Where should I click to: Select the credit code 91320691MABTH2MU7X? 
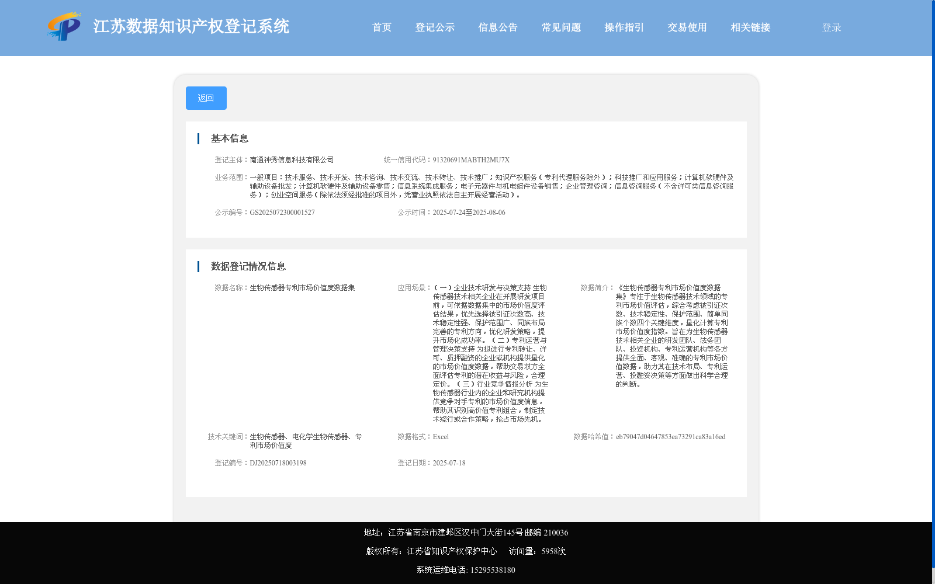(471, 160)
